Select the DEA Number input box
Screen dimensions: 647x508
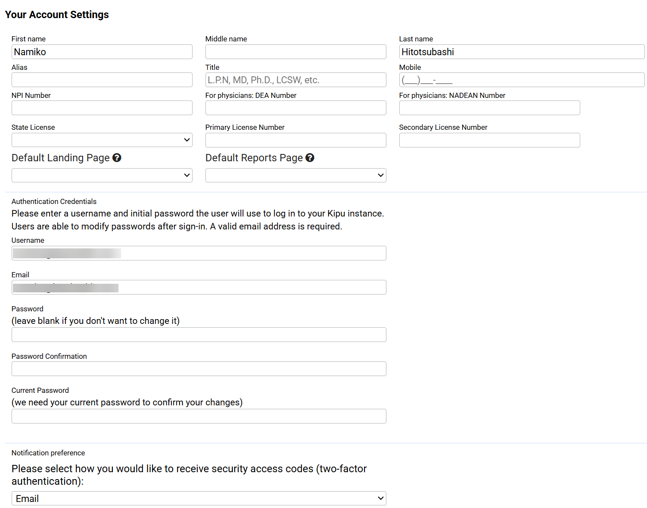tap(296, 108)
